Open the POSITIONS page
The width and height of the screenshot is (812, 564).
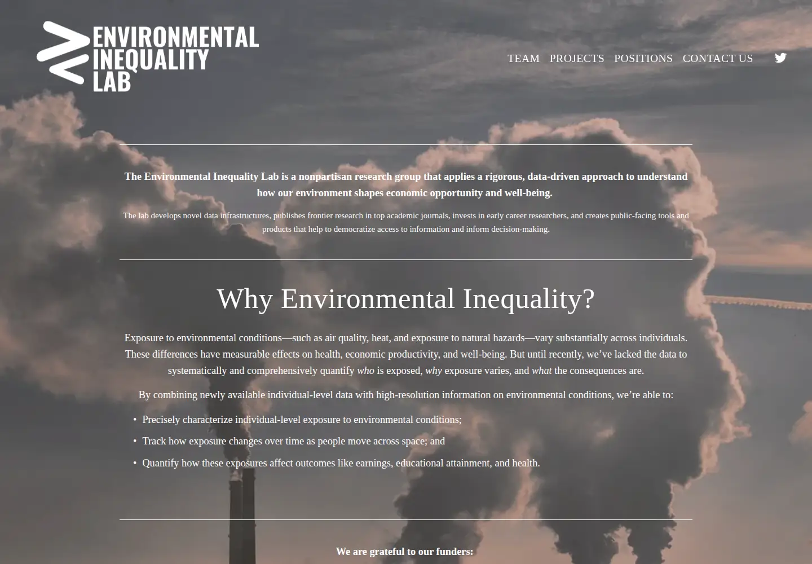coord(643,59)
